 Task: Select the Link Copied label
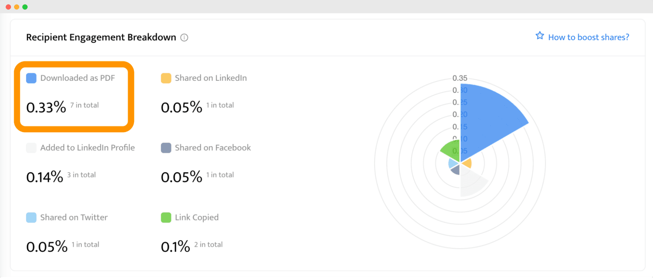point(197,218)
